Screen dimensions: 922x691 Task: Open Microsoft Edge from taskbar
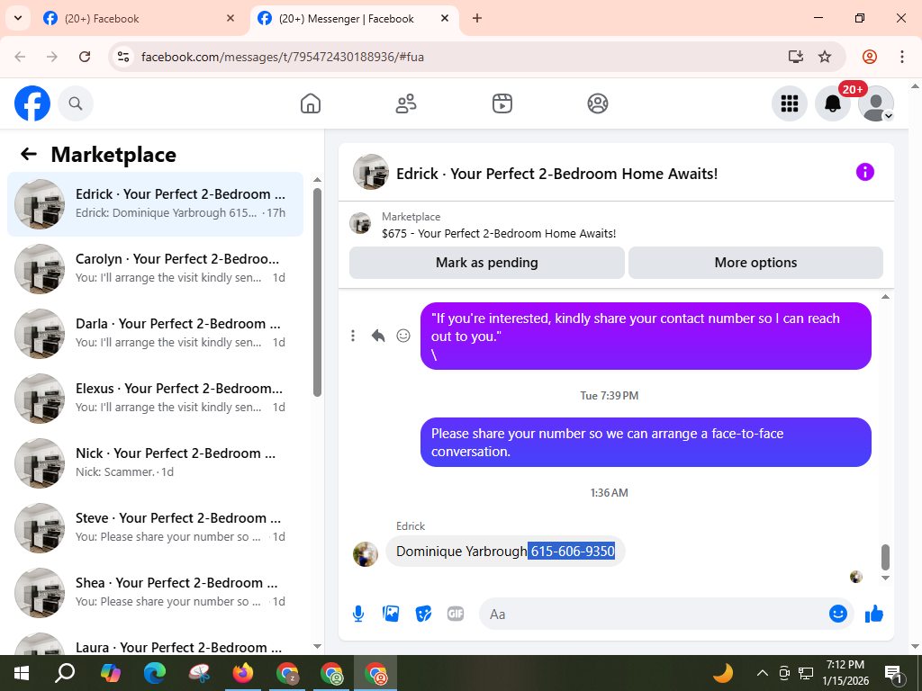pos(155,673)
